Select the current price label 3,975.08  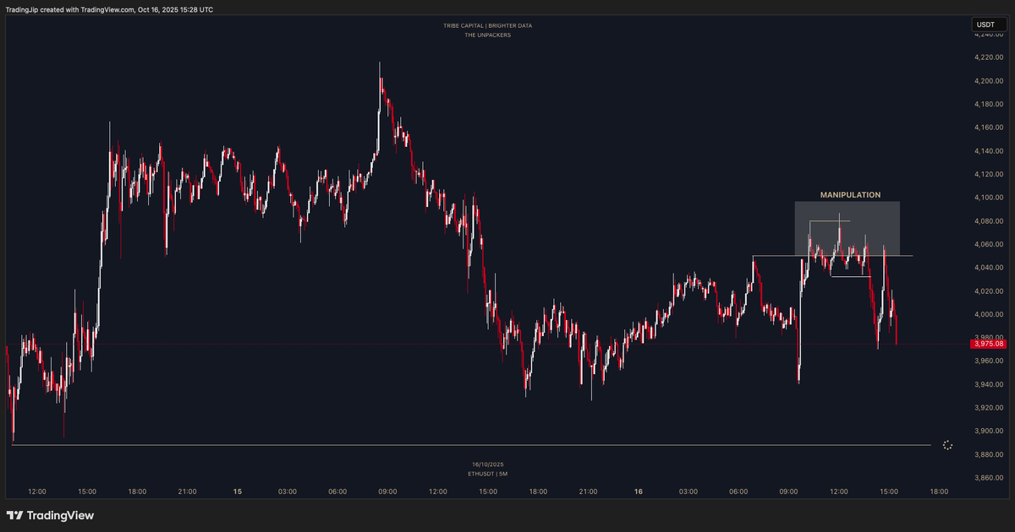(x=989, y=344)
